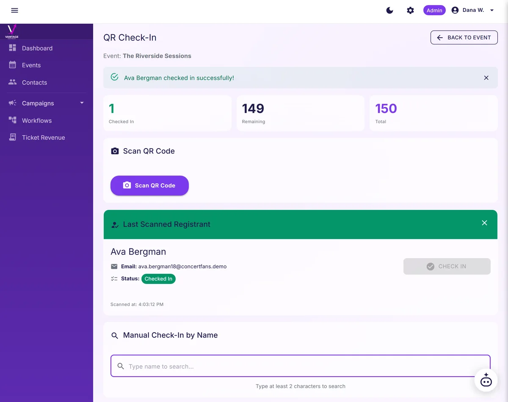508x402 pixels.
Task: Click the Checked In status chip
Action: coord(158,279)
